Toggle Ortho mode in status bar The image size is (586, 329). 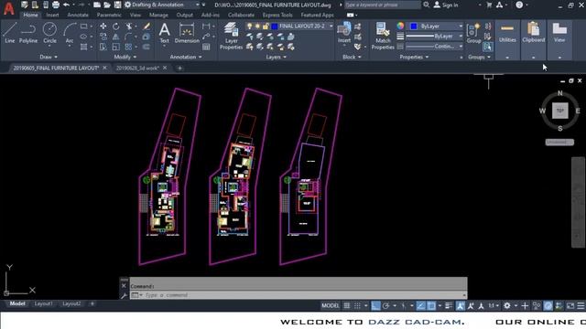coord(375,306)
